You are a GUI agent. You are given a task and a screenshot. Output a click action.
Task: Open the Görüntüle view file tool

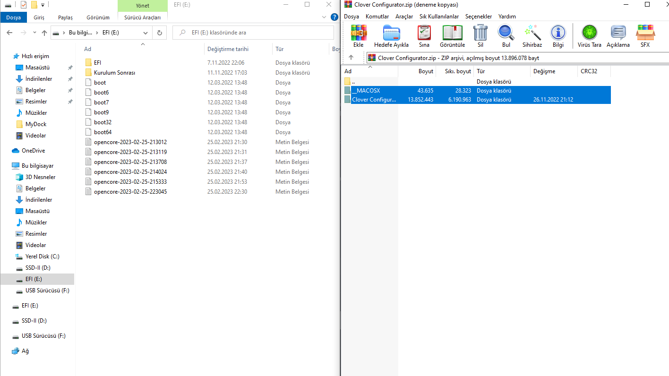coord(452,36)
